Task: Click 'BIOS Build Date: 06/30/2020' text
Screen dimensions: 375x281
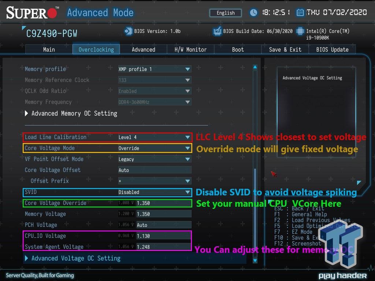Action: tap(258, 31)
